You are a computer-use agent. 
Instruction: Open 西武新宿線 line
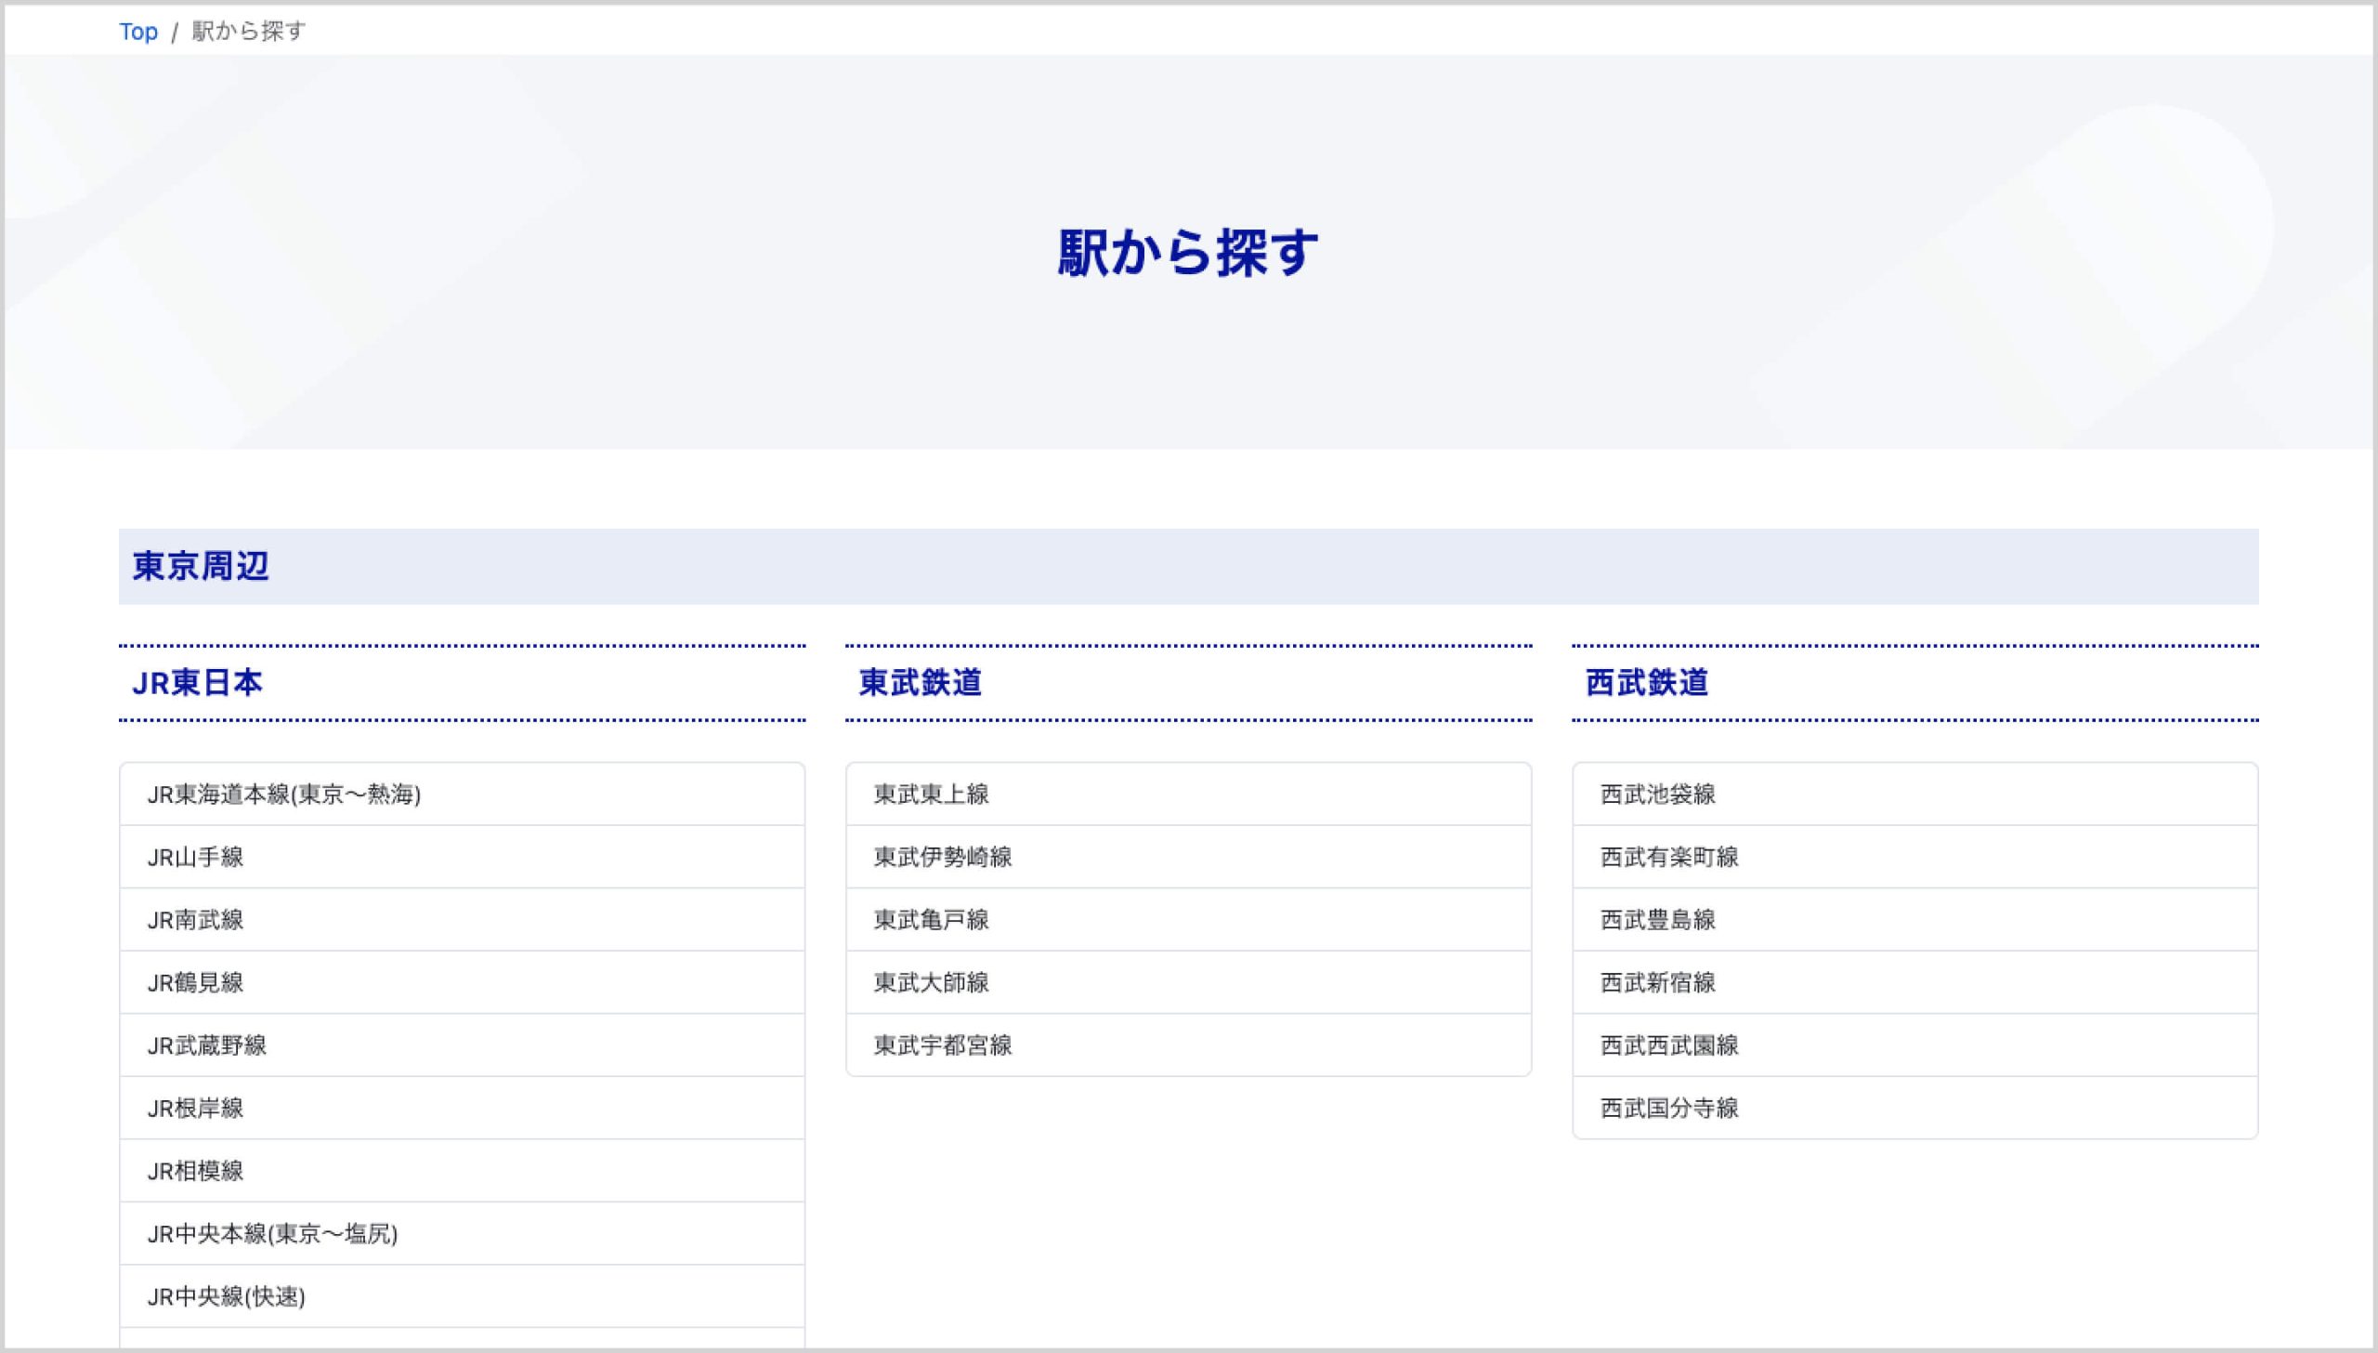1914,982
